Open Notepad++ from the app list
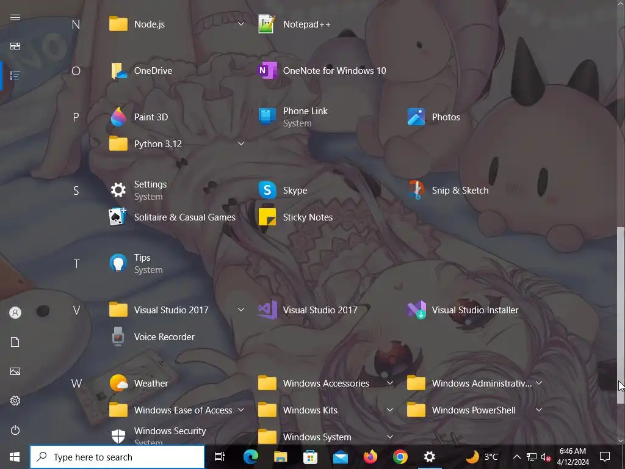625x469 pixels. (295, 24)
